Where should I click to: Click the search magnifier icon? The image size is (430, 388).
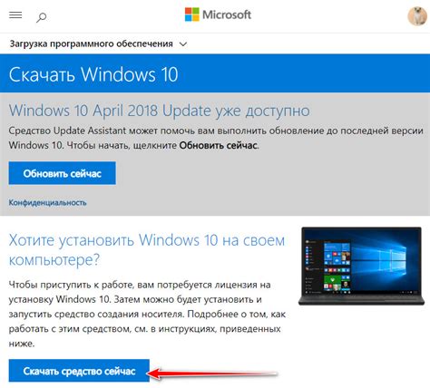click(x=42, y=17)
